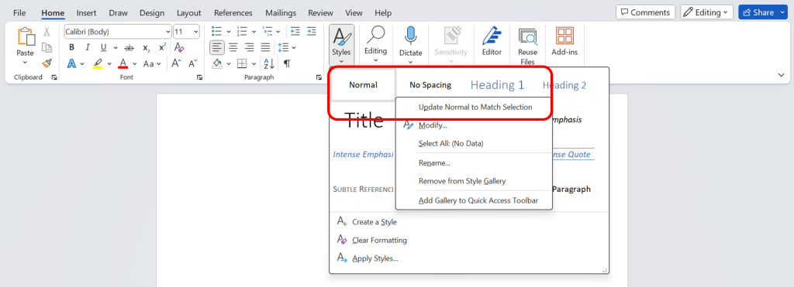
Task: Open the line spacing dropdown
Action: (x=287, y=47)
